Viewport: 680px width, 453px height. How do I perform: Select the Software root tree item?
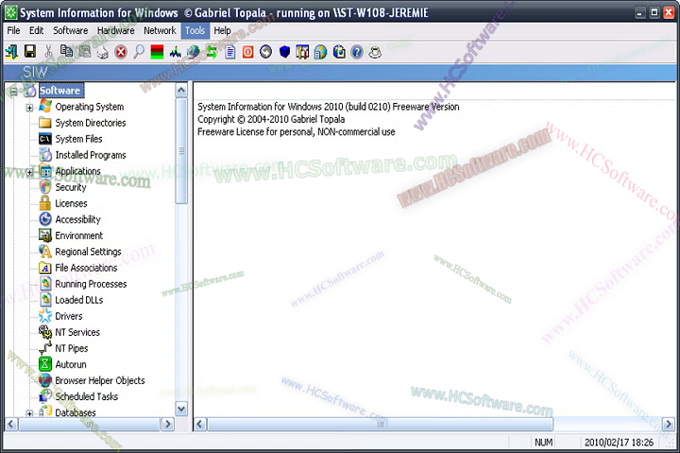[59, 91]
